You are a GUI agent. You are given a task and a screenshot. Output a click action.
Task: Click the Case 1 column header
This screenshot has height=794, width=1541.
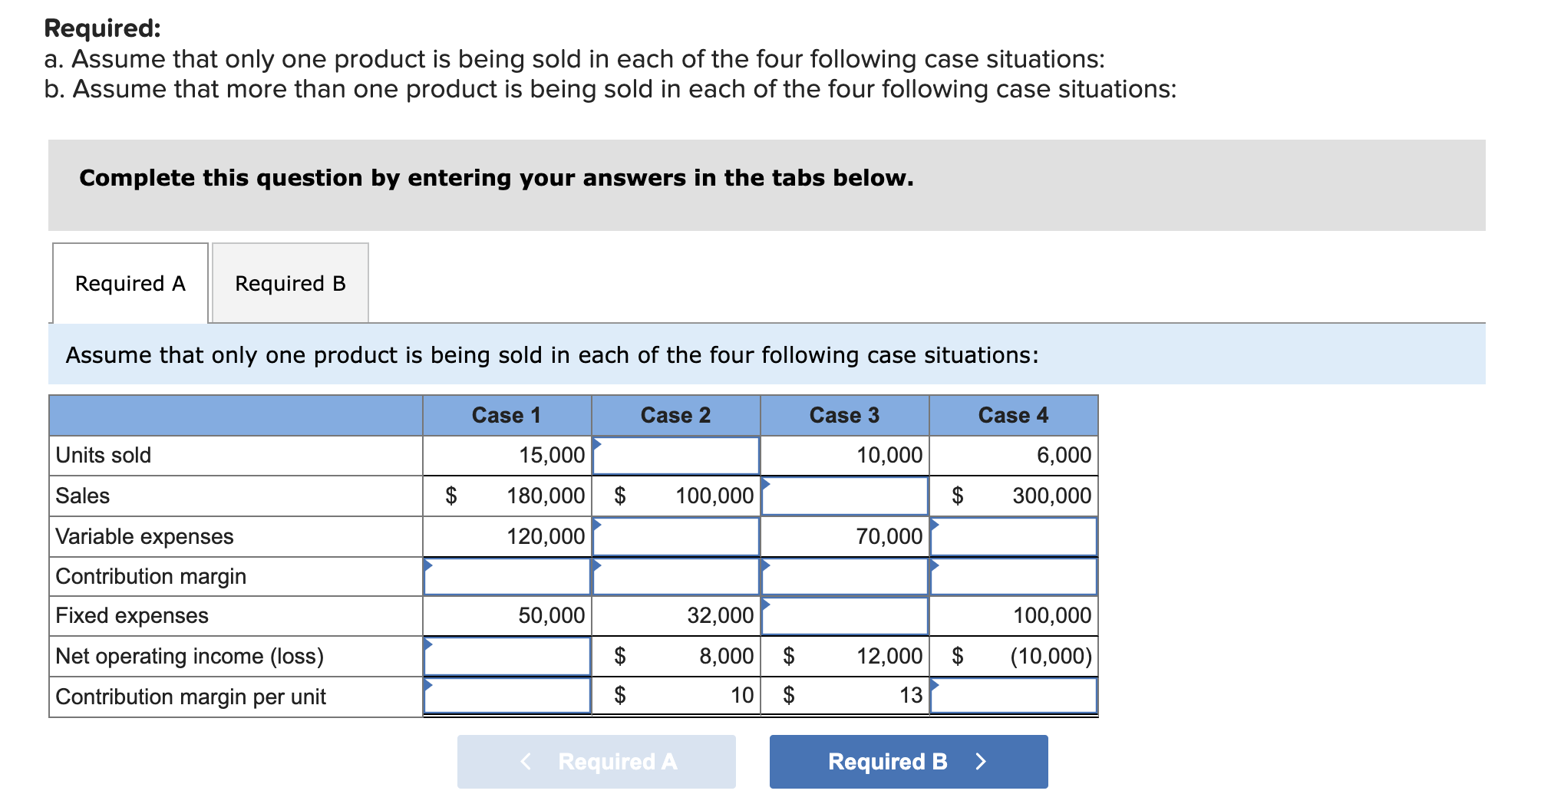click(x=507, y=415)
